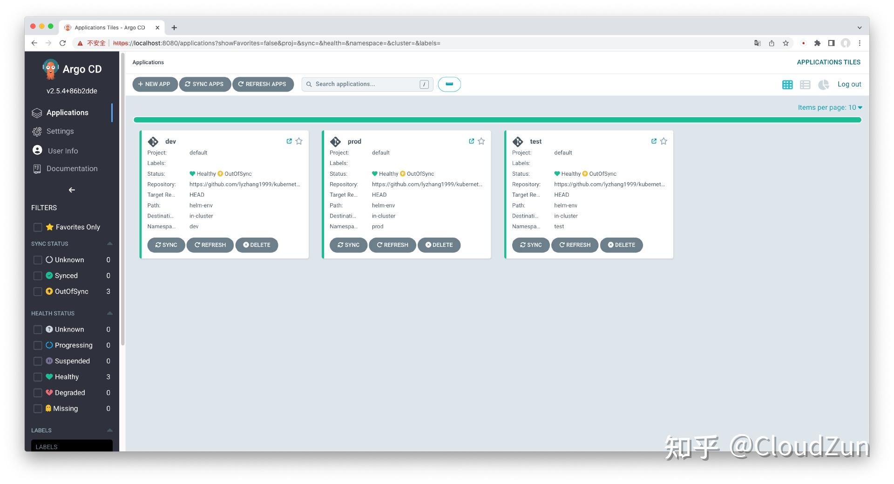Image resolution: width=894 pixels, height=484 pixels.
Task: Favorite the test application with the star
Action: pos(664,141)
